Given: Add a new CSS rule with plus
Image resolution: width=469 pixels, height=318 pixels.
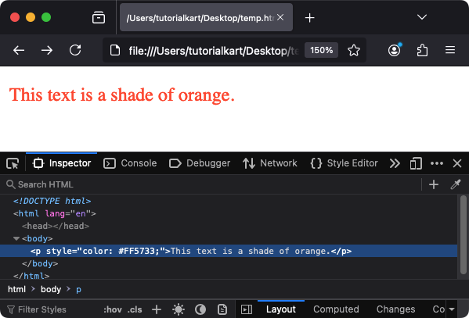Looking at the screenshot, I should tap(157, 309).
